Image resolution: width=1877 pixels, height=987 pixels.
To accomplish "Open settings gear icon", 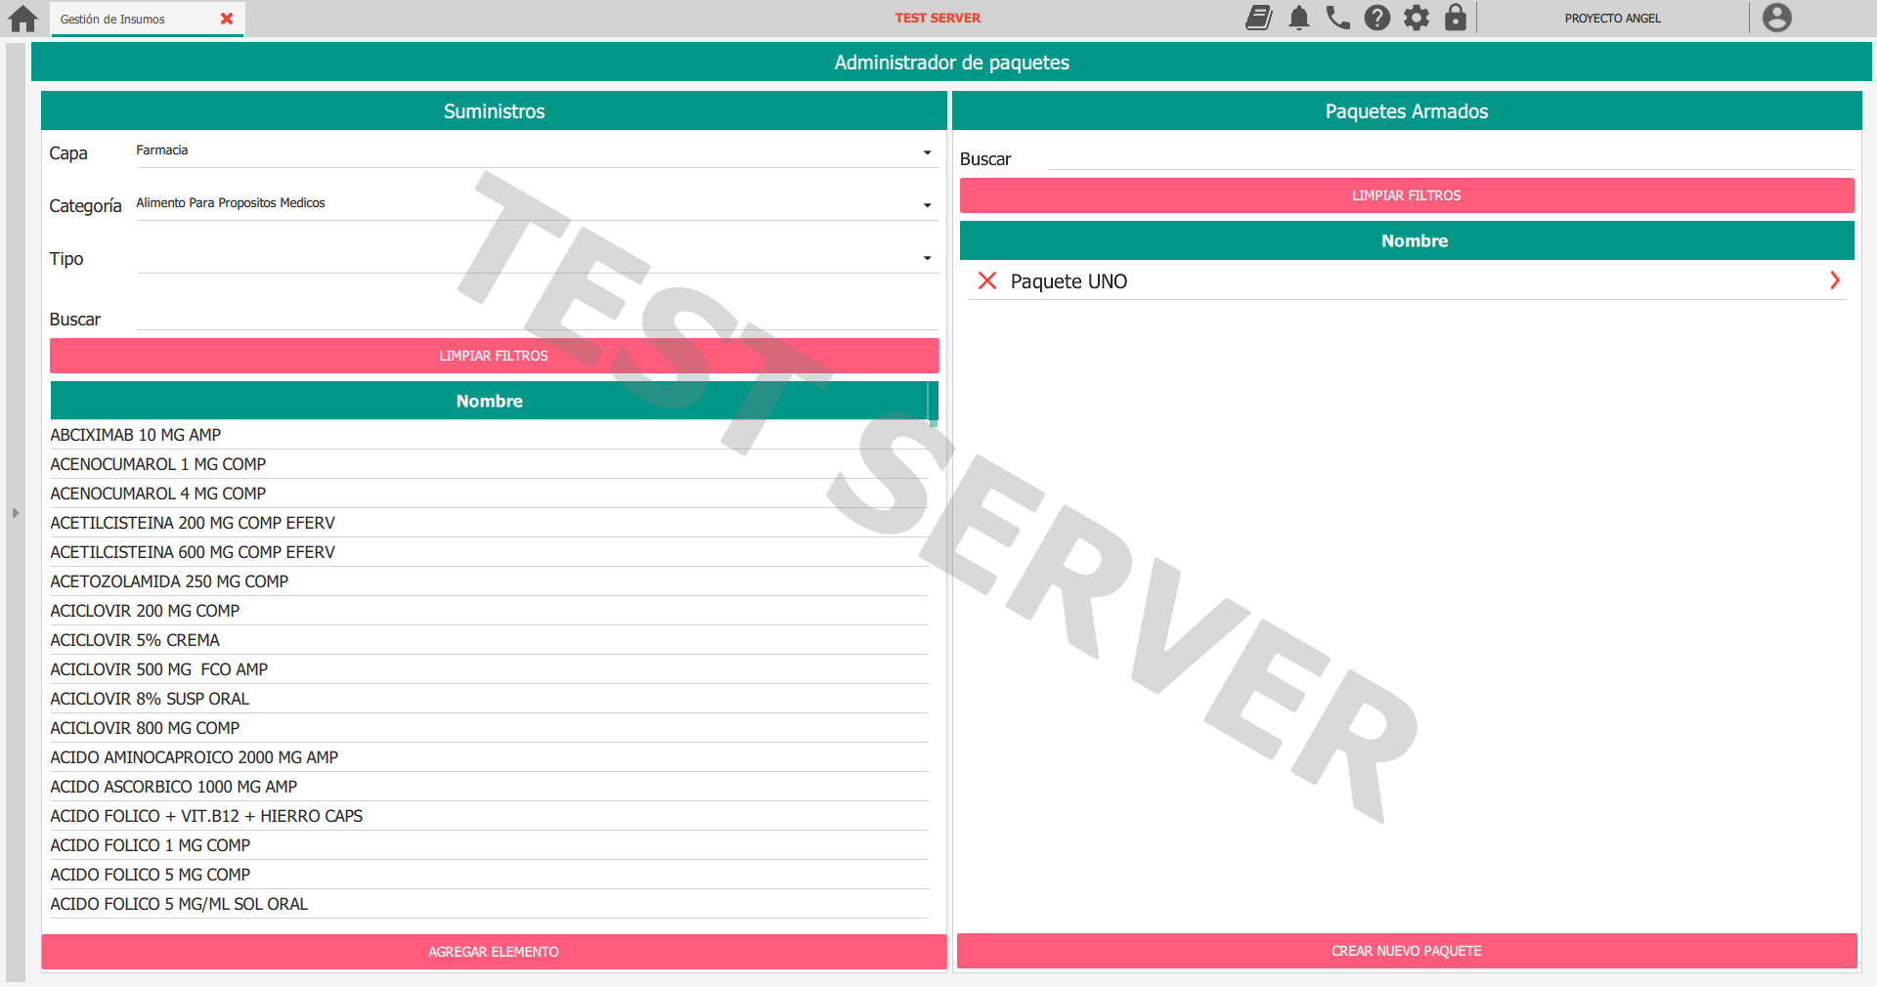I will [1416, 18].
